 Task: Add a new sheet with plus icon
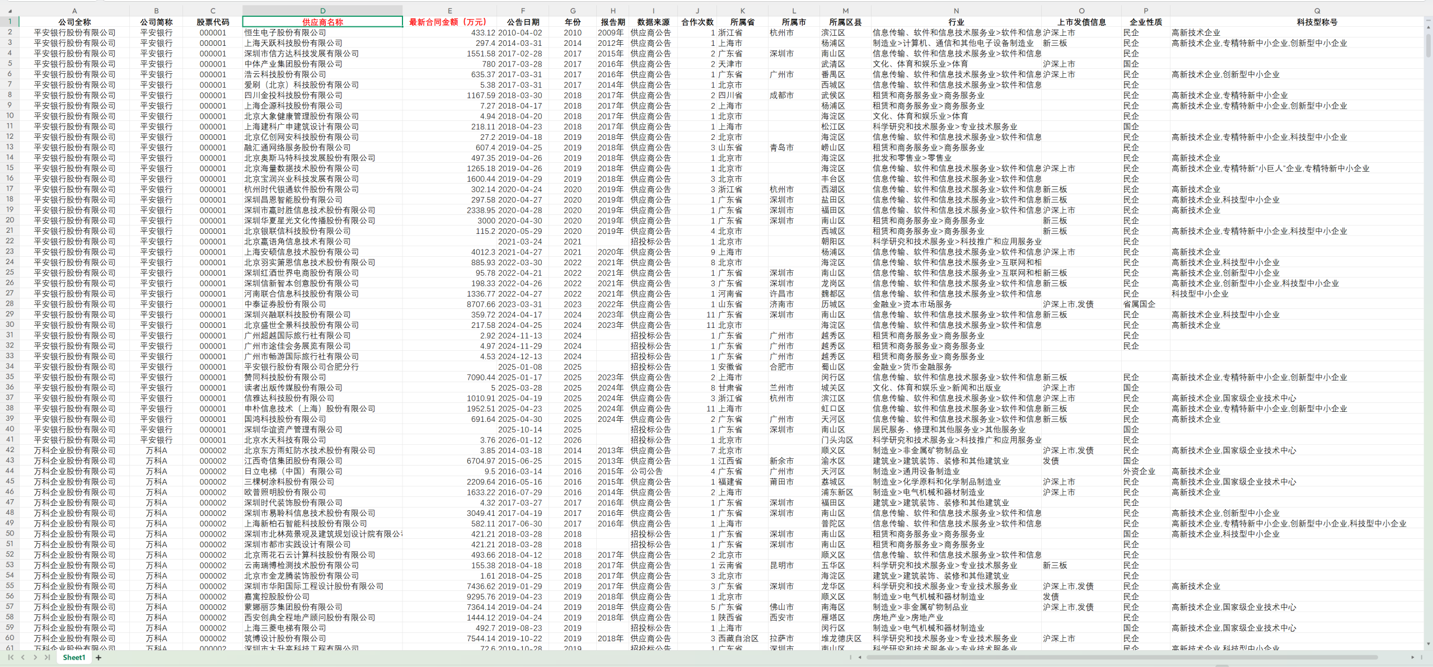tap(99, 657)
